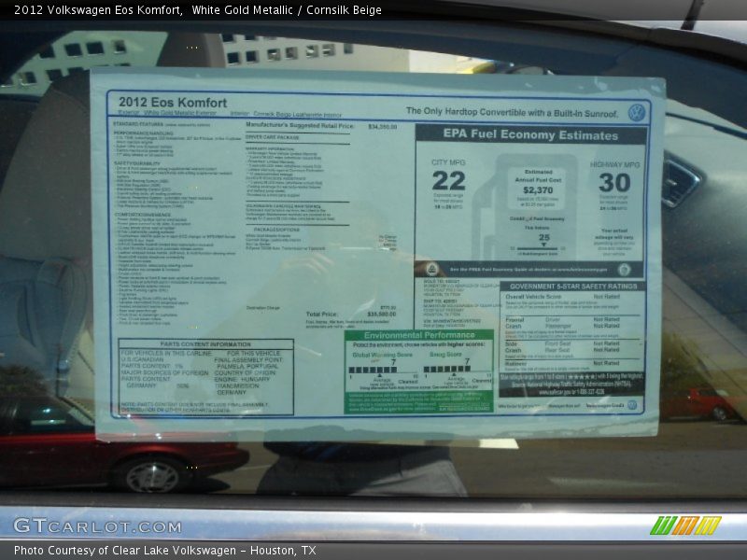
Task: Click the GTCARLOT.COM watermark logo
Action: coord(97,525)
